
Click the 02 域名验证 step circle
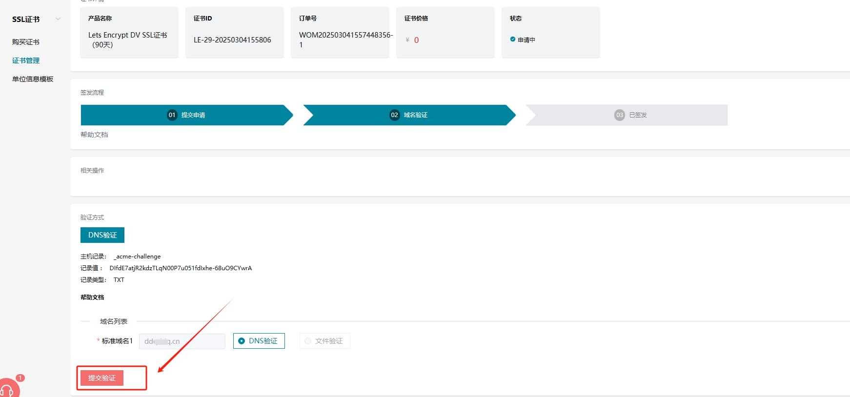coord(394,115)
